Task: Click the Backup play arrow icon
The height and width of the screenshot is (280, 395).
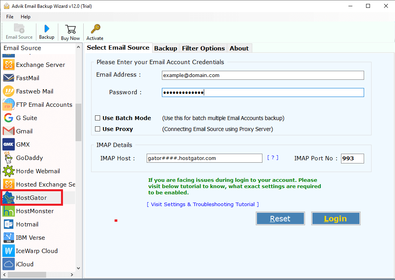Action: click(x=47, y=29)
